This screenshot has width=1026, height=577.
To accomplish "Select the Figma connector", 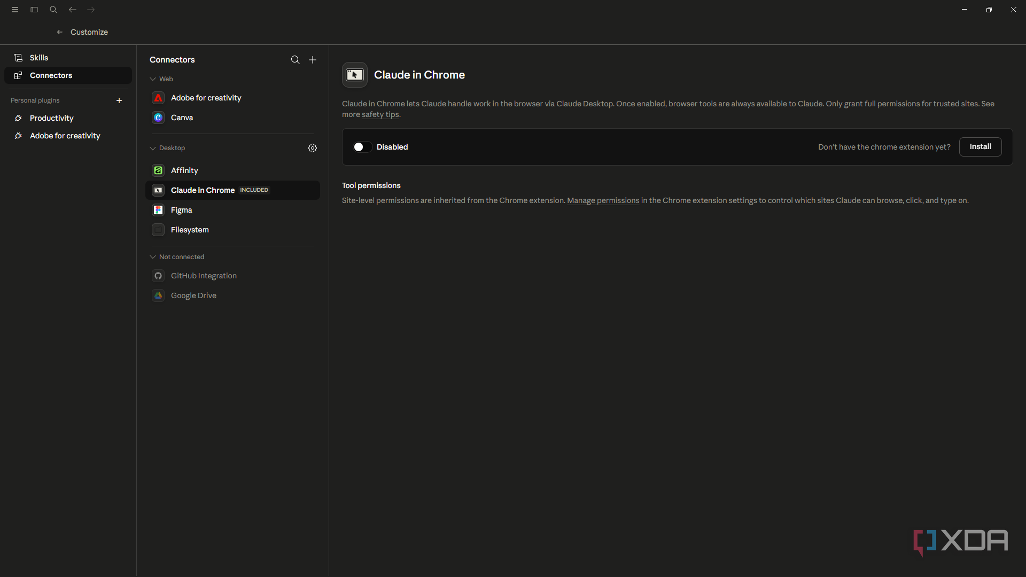I will (232, 210).
